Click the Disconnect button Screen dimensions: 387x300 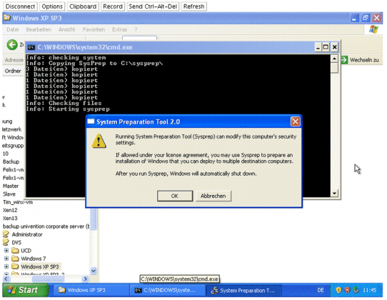tap(20, 6)
